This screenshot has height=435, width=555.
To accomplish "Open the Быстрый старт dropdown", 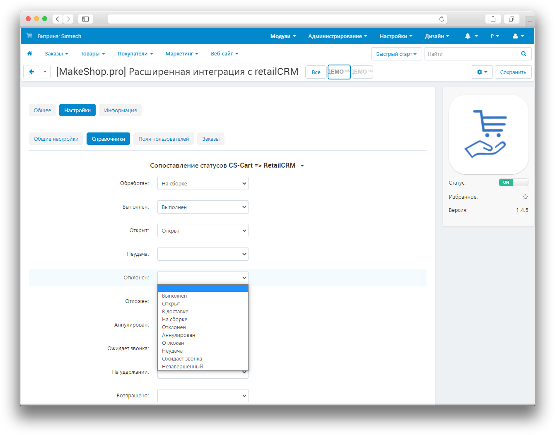I will point(396,54).
